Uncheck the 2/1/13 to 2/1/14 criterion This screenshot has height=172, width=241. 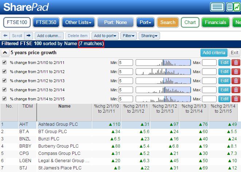tap(4, 89)
